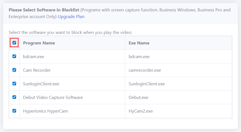The width and height of the screenshot is (241, 132).
Task: Click the Debut.exe exe name cell
Action: click(138, 98)
